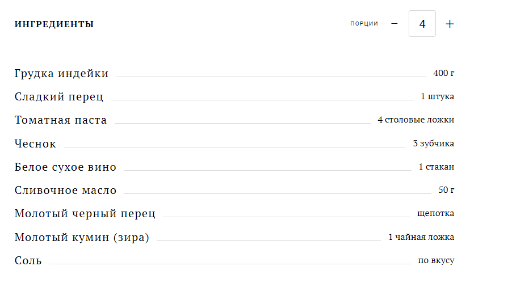
Task: Increase portions with the plus icon
Action: coord(450,24)
